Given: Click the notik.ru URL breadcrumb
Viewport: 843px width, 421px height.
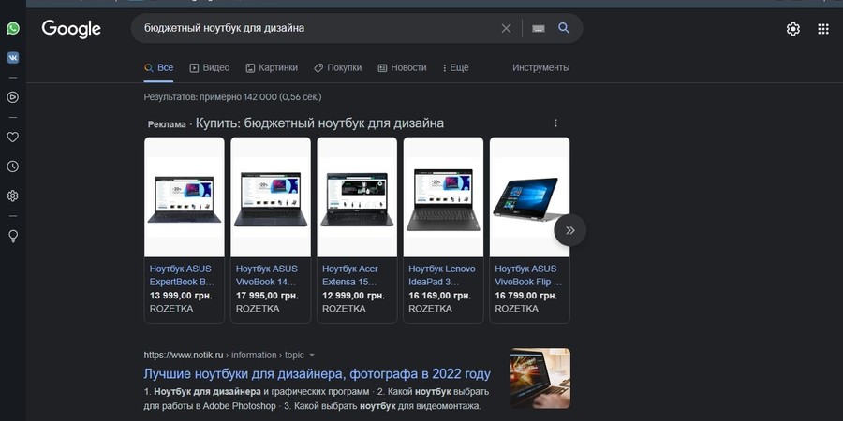Looking at the screenshot, I should (x=224, y=355).
